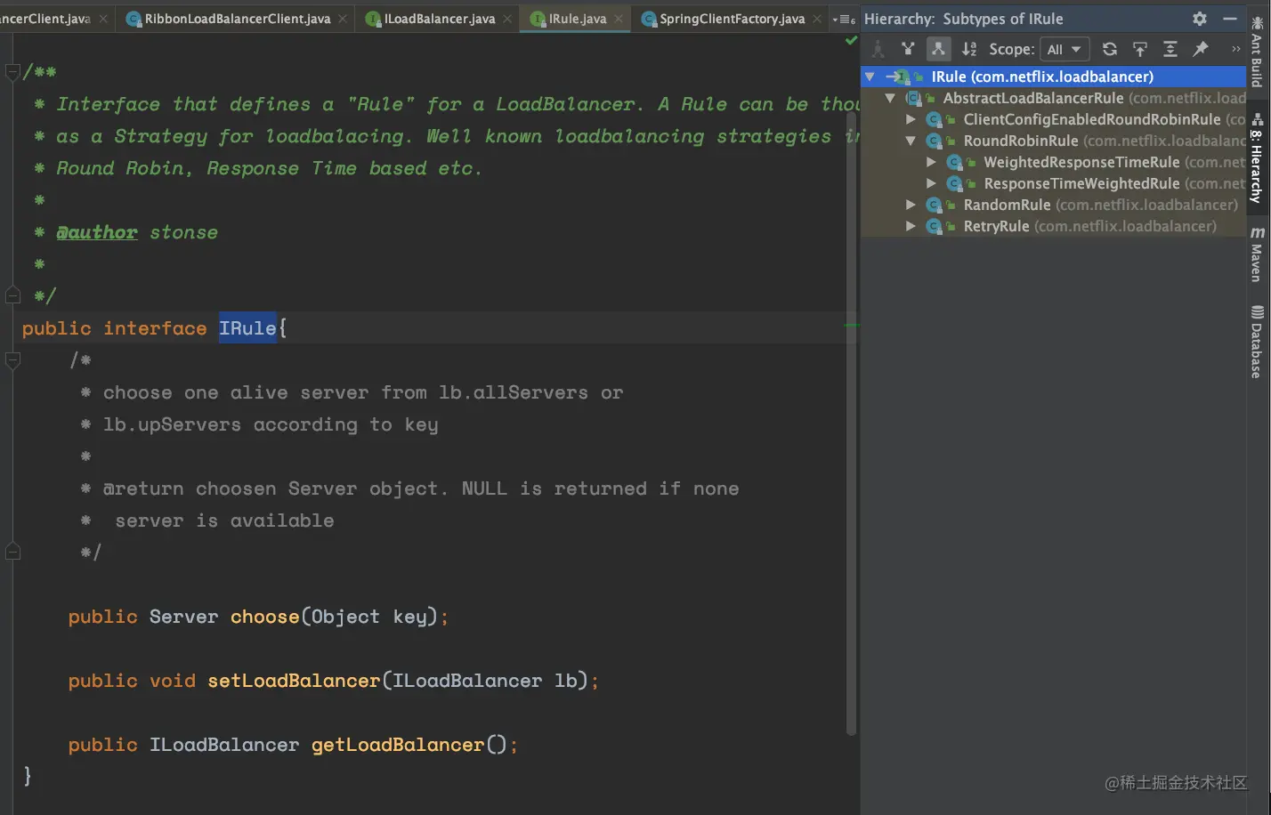Click getLoadBalancer method name
Screen dimensions: 1271x815
pyautogui.click(x=398, y=745)
